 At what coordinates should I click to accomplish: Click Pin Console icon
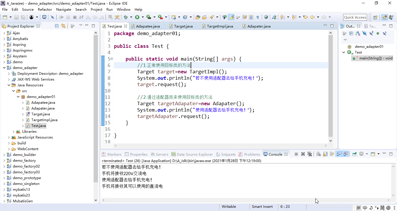click(355, 154)
